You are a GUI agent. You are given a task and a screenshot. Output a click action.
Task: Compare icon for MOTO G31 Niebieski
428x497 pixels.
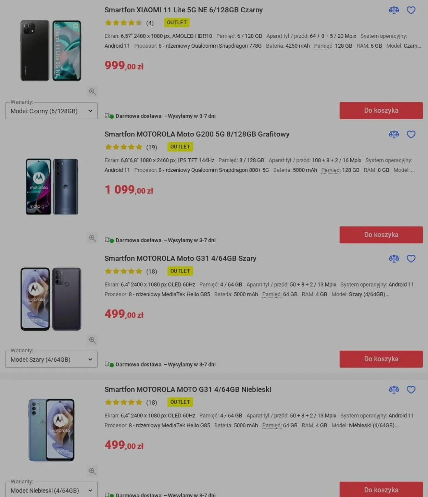(394, 390)
